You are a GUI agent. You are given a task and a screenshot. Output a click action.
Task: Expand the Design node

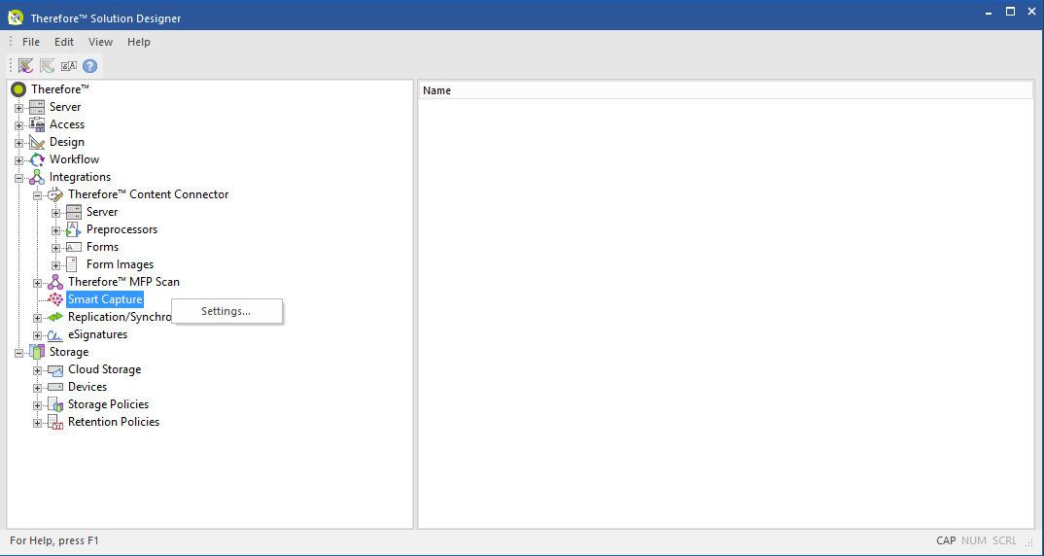tap(18, 143)
